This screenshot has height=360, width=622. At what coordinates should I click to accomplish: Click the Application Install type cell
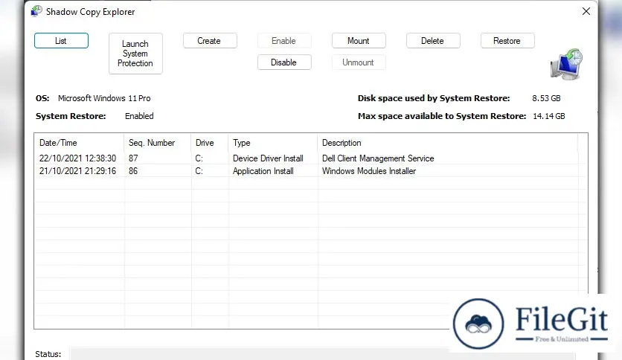click(263, 171)
